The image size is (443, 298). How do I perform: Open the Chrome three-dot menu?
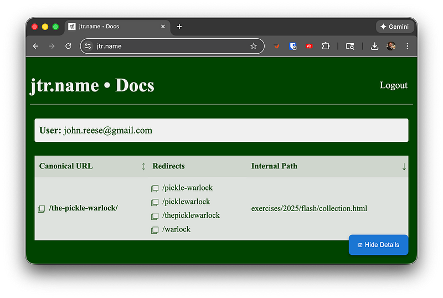408,47
